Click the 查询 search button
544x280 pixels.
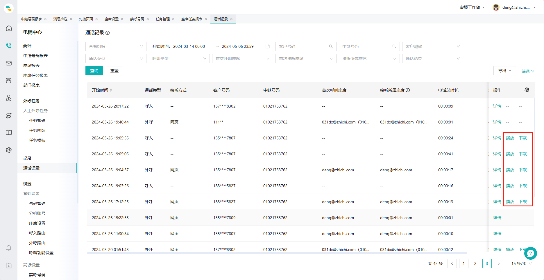(94, 71)
